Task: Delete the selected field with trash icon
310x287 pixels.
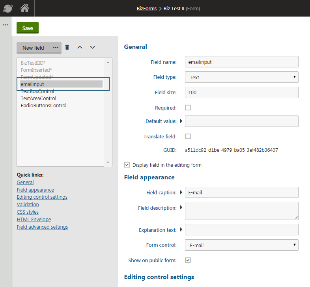Action: [x=67, y=47]
